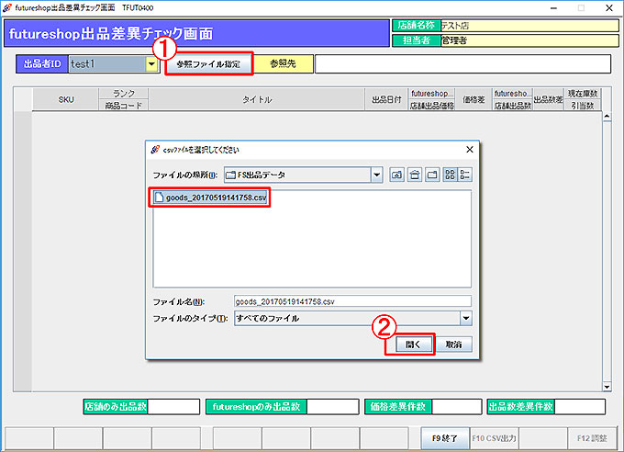Click the test1 出品者ID combo box
624x452 pixels.
click(114, 63)
